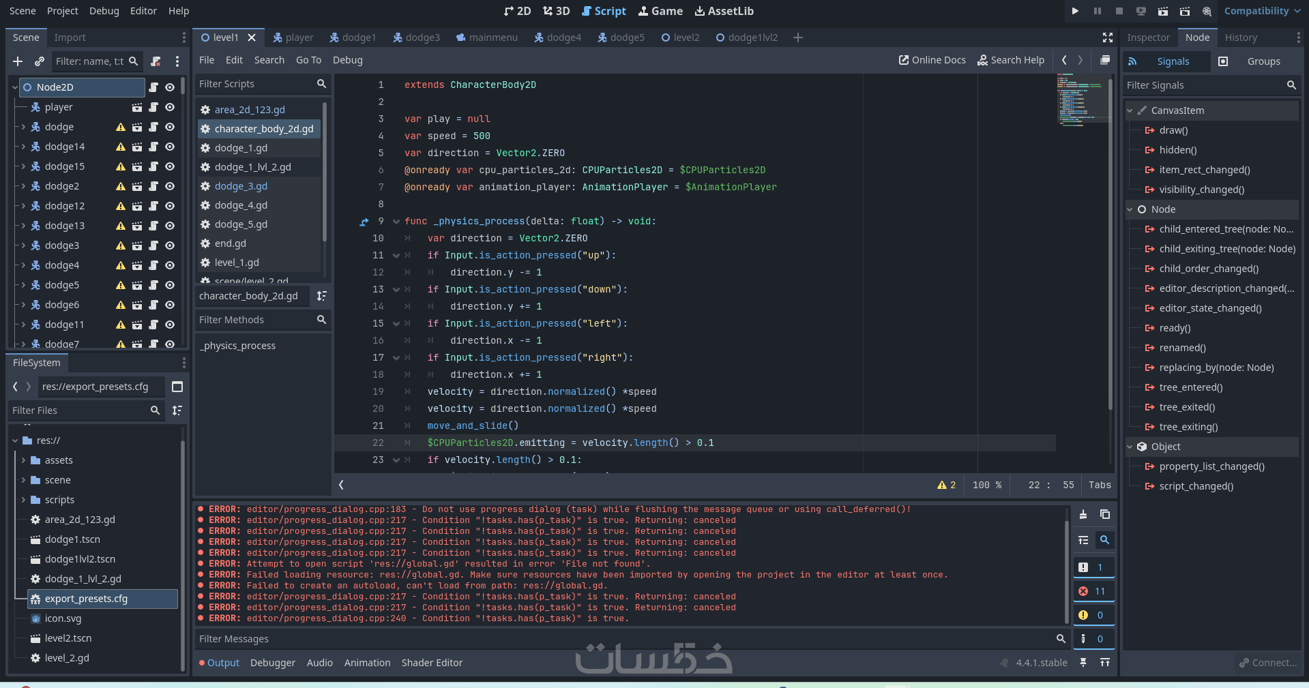
Task: Click the instance child scene link icon
Action: pos(40,61)
